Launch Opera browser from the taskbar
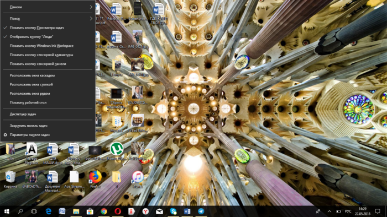Image resolution: width=387 pixels, height=217 pixels. pyautogui.click(x=118, y=211)
